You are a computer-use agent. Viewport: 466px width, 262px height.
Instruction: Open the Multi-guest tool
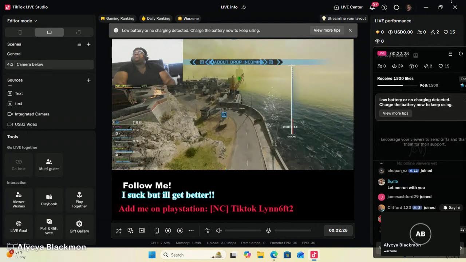tap(49, 165)
